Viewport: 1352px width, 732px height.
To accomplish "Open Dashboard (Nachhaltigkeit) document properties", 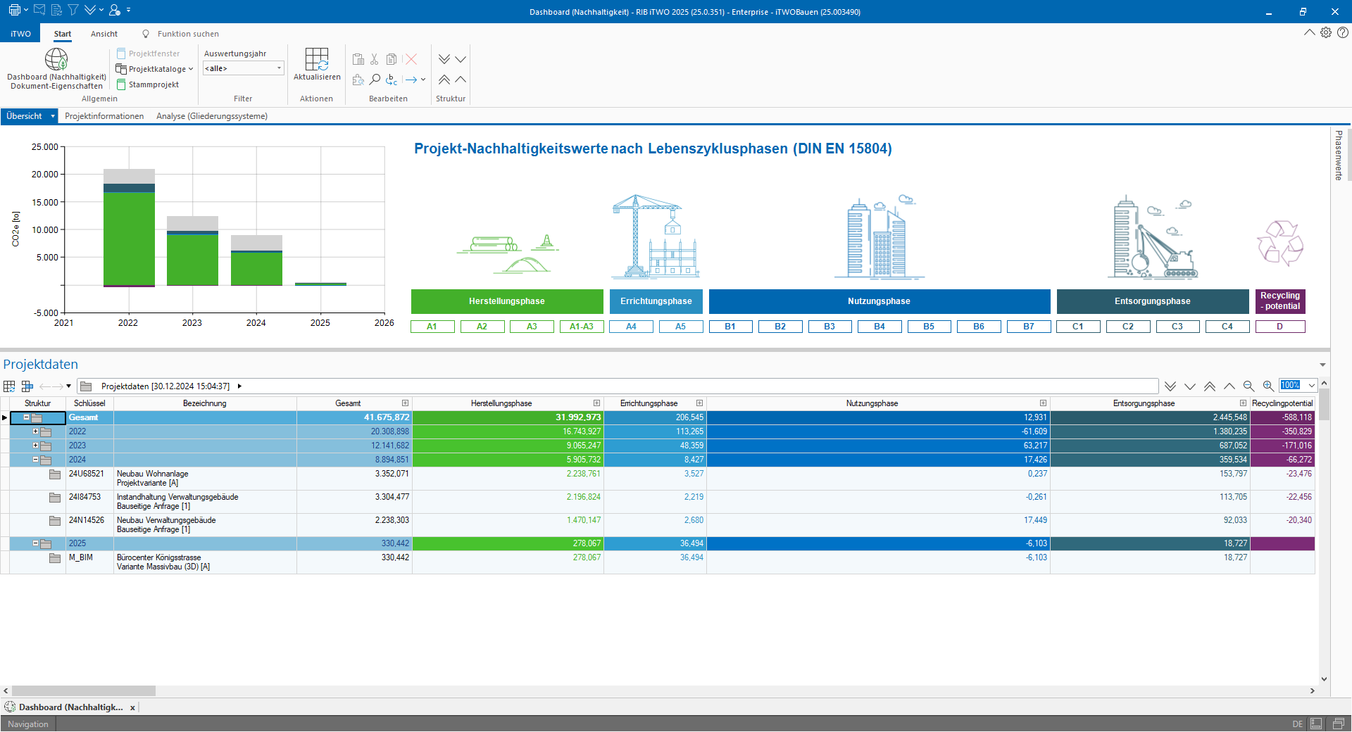I will (x=56, y=61).
